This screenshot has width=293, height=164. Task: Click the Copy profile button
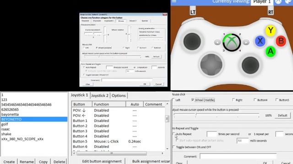43,162
